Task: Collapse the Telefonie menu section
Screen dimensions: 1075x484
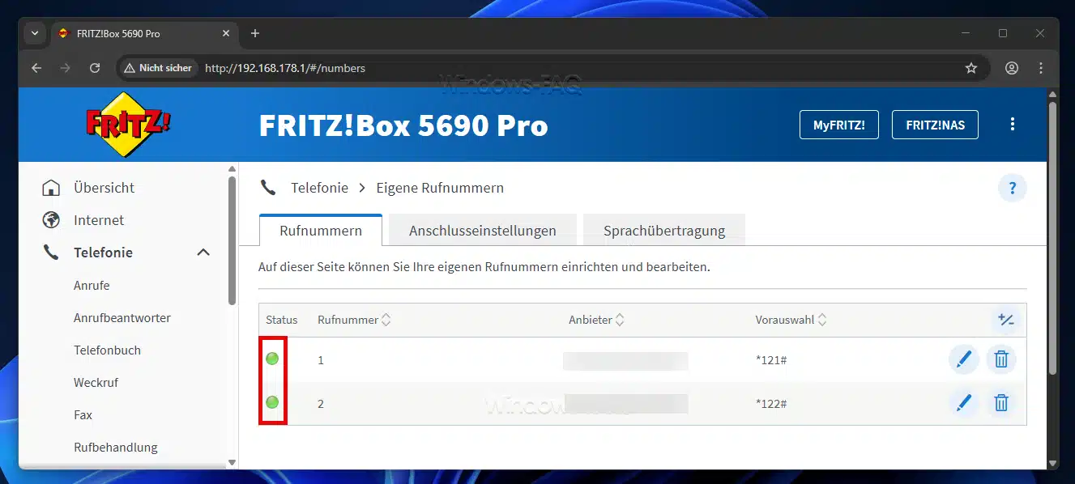Action: (203, 253)
